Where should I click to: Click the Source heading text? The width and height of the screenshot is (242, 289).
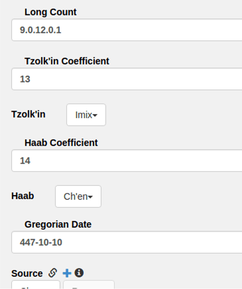click(x=27, y=273)
